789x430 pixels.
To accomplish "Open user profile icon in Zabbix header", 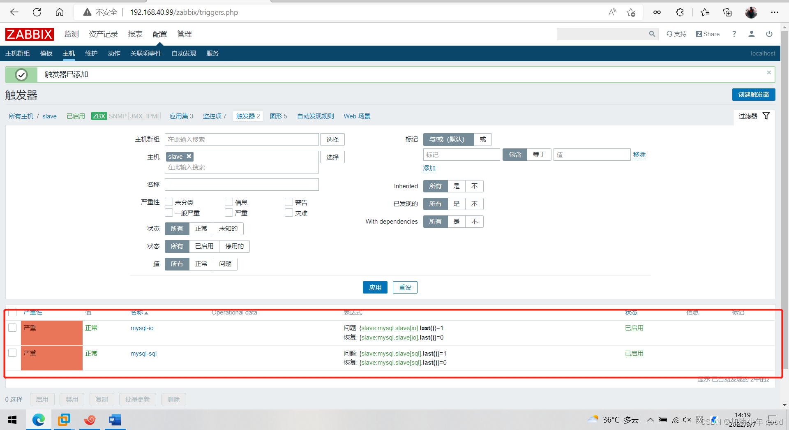I will tap(752, 34).
